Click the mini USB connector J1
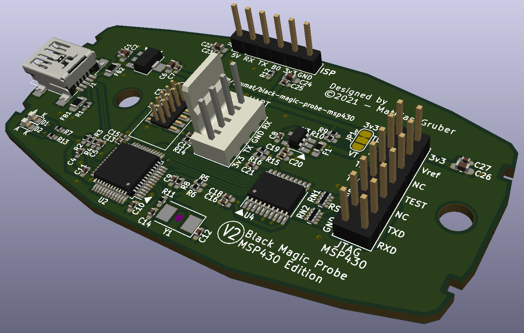Image resolution: width=524 pixels, height=333 pixels. [60, 67]
